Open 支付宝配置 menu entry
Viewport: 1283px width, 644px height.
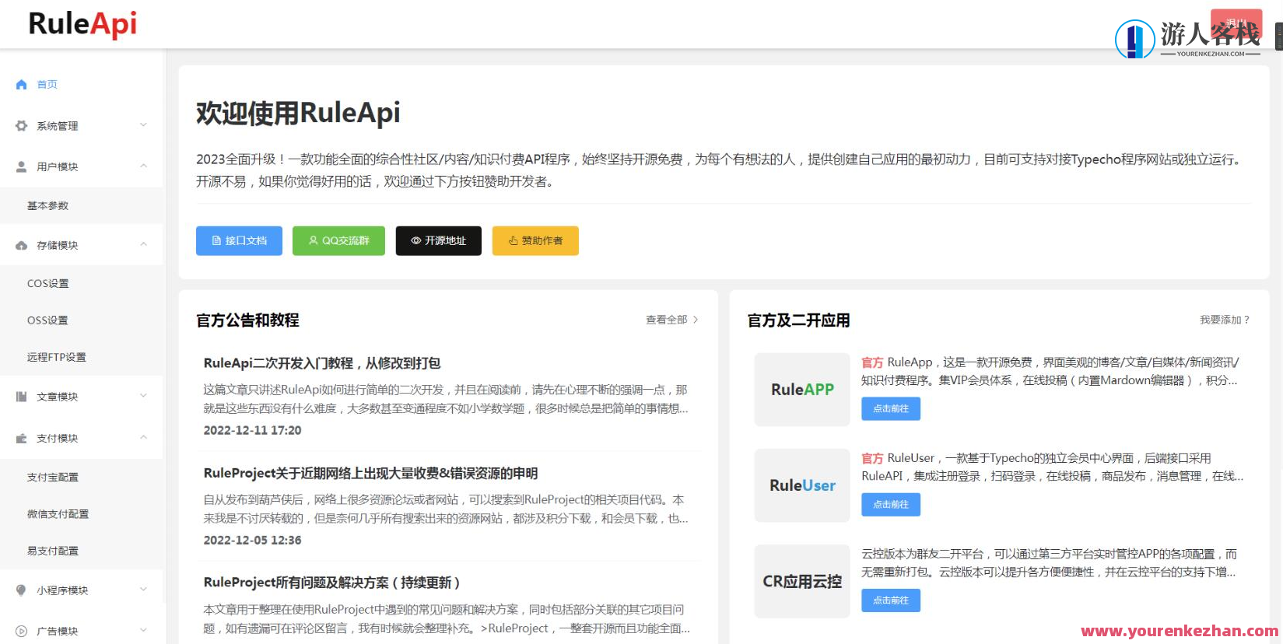82,477
